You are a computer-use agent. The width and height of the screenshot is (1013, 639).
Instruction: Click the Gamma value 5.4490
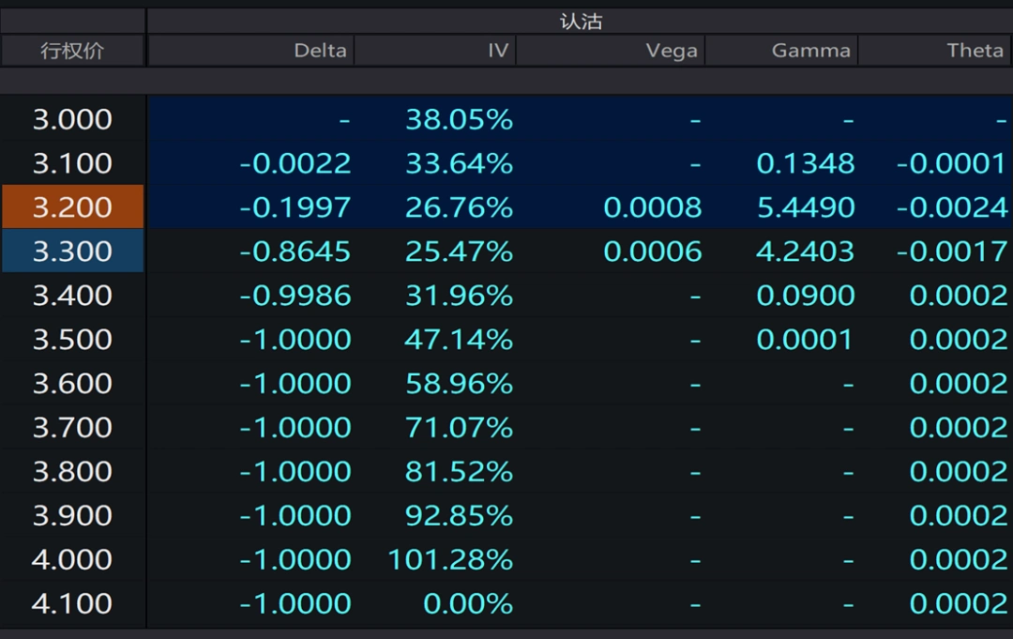click(x=806, y=207)
